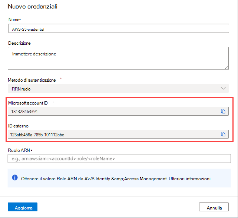
Task: Click the Aggiorna button
Action: point(23,207)
